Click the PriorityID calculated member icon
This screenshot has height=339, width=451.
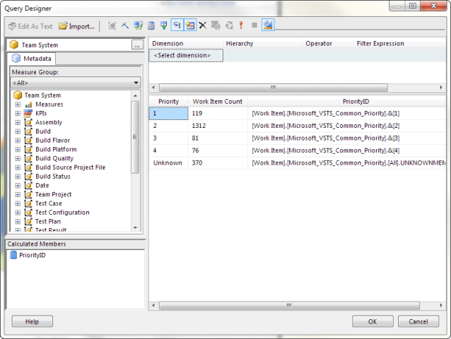click(x=13, y=255)
